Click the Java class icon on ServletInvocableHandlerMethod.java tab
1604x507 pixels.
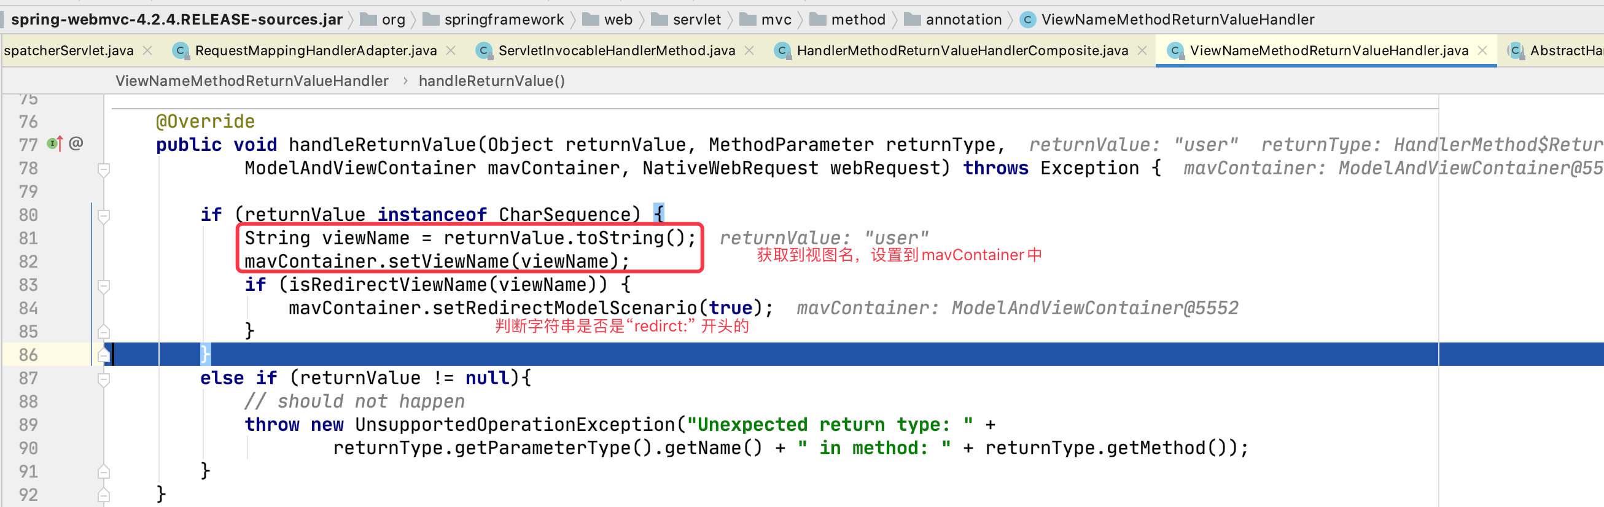tap(484, 50)
